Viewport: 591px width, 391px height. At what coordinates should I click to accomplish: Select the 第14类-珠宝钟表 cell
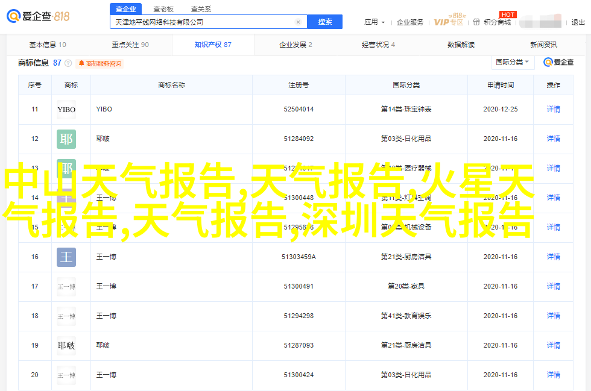click(406, 109)
